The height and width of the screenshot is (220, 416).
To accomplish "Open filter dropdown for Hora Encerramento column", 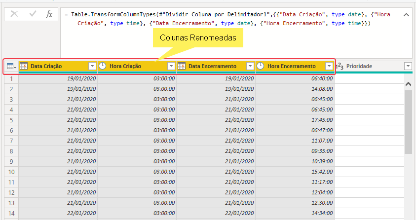I will [x=329, y=66].
